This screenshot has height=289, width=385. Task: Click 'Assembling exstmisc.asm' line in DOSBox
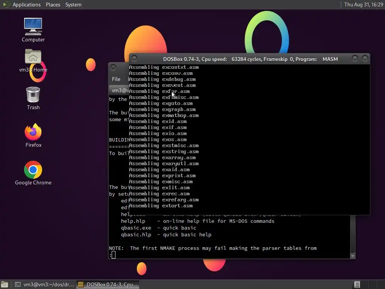pyautogui.click(x=164, y=146)
